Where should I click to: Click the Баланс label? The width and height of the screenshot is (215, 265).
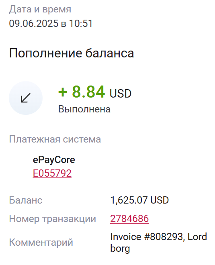point(26,200)
